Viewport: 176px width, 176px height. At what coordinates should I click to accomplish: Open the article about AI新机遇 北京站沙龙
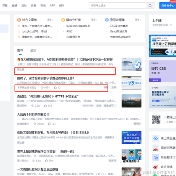click(x=65, y=59)
